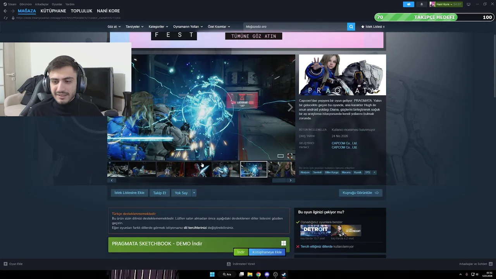Switch to the MAĞAZA tab

pyautogui.click(x=27, y=11)
